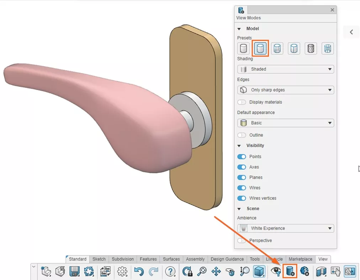Open the Undo icon in the toolbar

[139, 271]
